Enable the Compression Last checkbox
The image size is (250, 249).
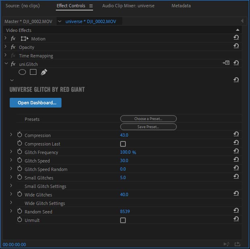123,144
